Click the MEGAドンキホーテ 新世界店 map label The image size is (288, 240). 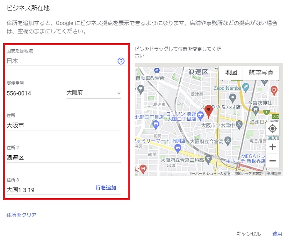click(246, 159)
